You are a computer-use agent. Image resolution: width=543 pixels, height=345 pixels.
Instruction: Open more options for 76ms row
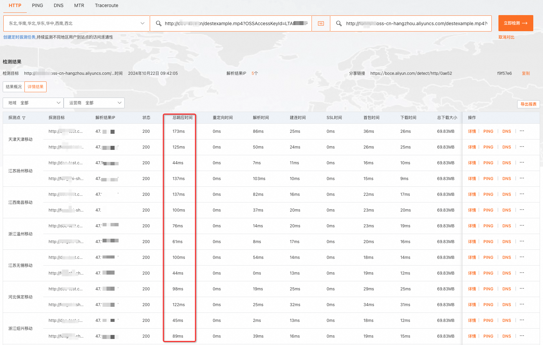click(522, 226)
